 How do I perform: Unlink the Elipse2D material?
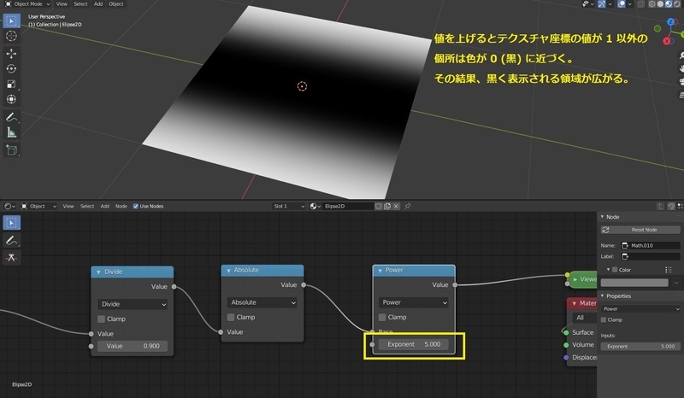coord(396,206)
